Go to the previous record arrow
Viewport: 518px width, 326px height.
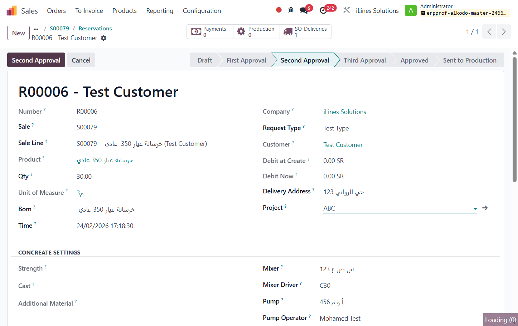tap(489, 31)
